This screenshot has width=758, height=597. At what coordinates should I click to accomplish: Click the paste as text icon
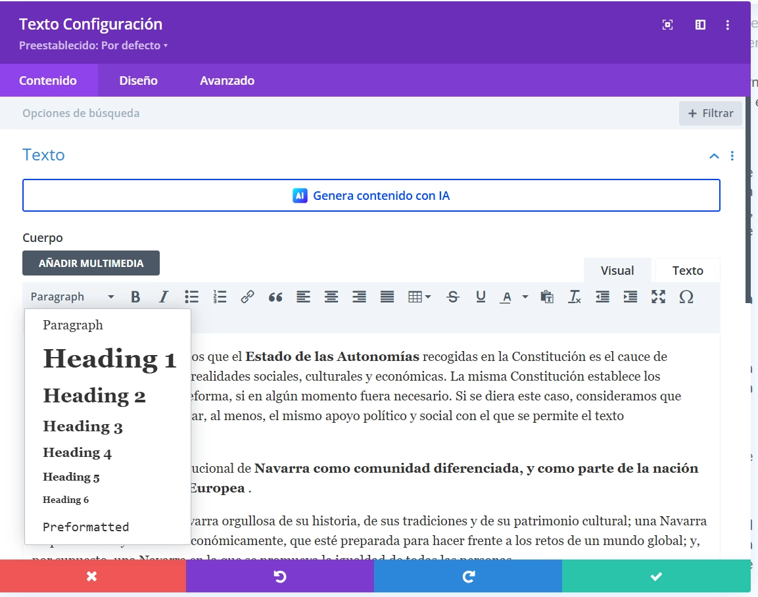(547, 297)
